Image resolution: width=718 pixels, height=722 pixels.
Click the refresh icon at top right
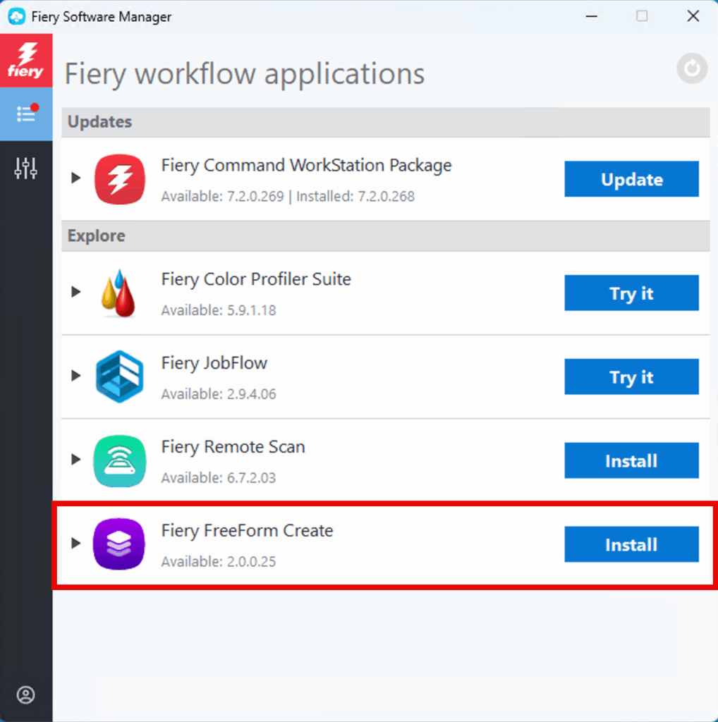691,68
